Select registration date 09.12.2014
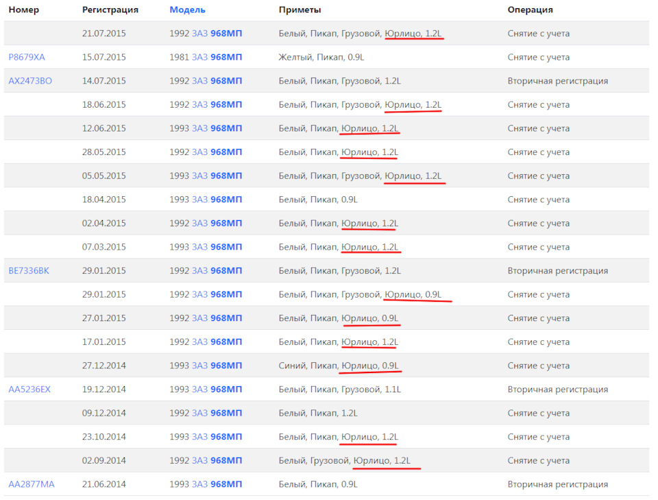Screen dimensions: 658x500 pyautogui.click(x=103, y=413)
